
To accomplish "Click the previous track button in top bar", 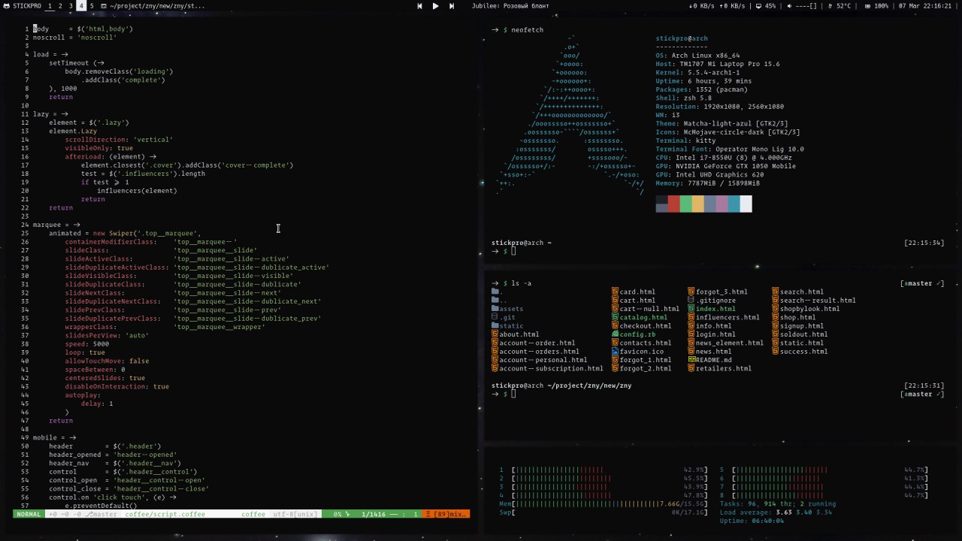I will coord(419,6).
